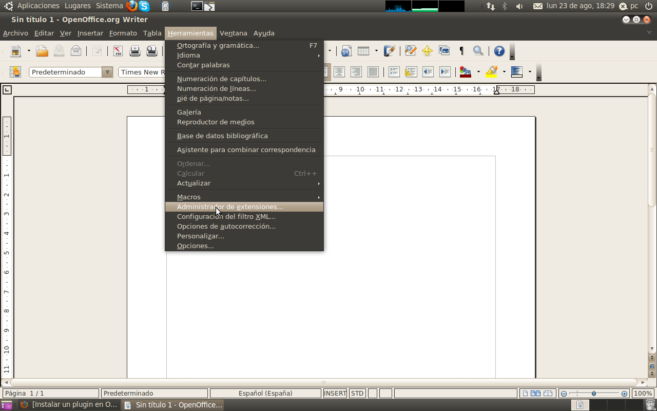Viewport: 657px width, 411px height.
Task: Open the Page Preview icon
Action: pos(152,51)
